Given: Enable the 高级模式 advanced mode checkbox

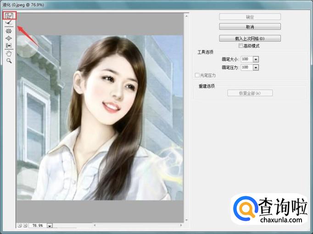Looking at the screenshot, I should 240,46.
